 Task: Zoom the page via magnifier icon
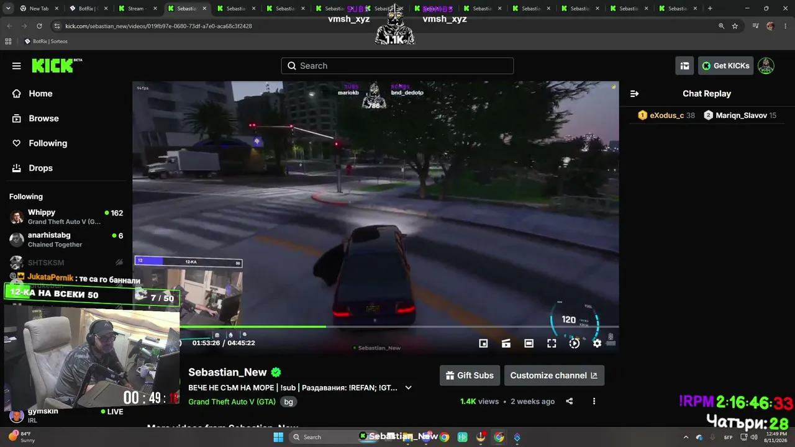tap(721, 26)
